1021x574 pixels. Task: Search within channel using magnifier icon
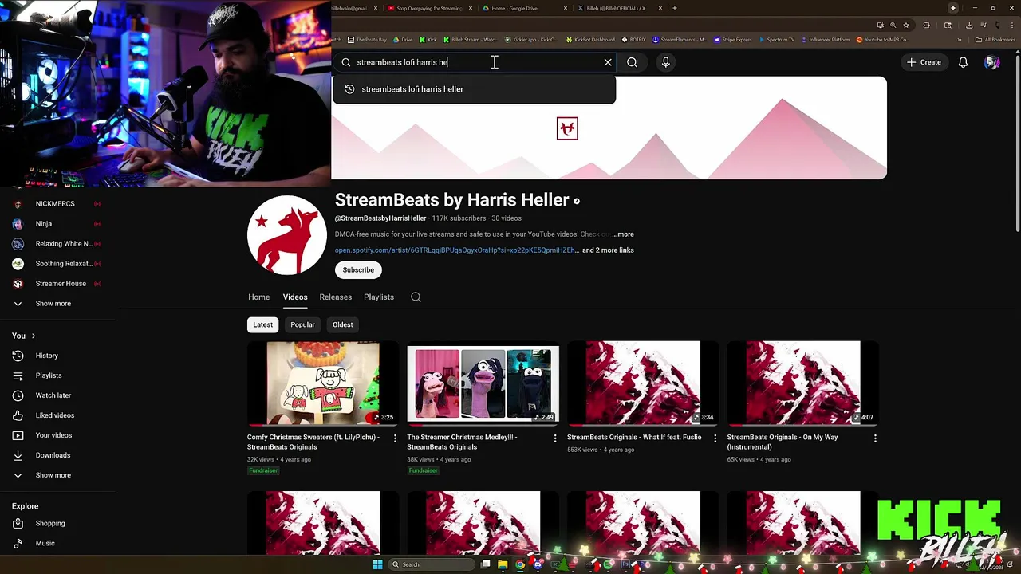coord(416,297)
